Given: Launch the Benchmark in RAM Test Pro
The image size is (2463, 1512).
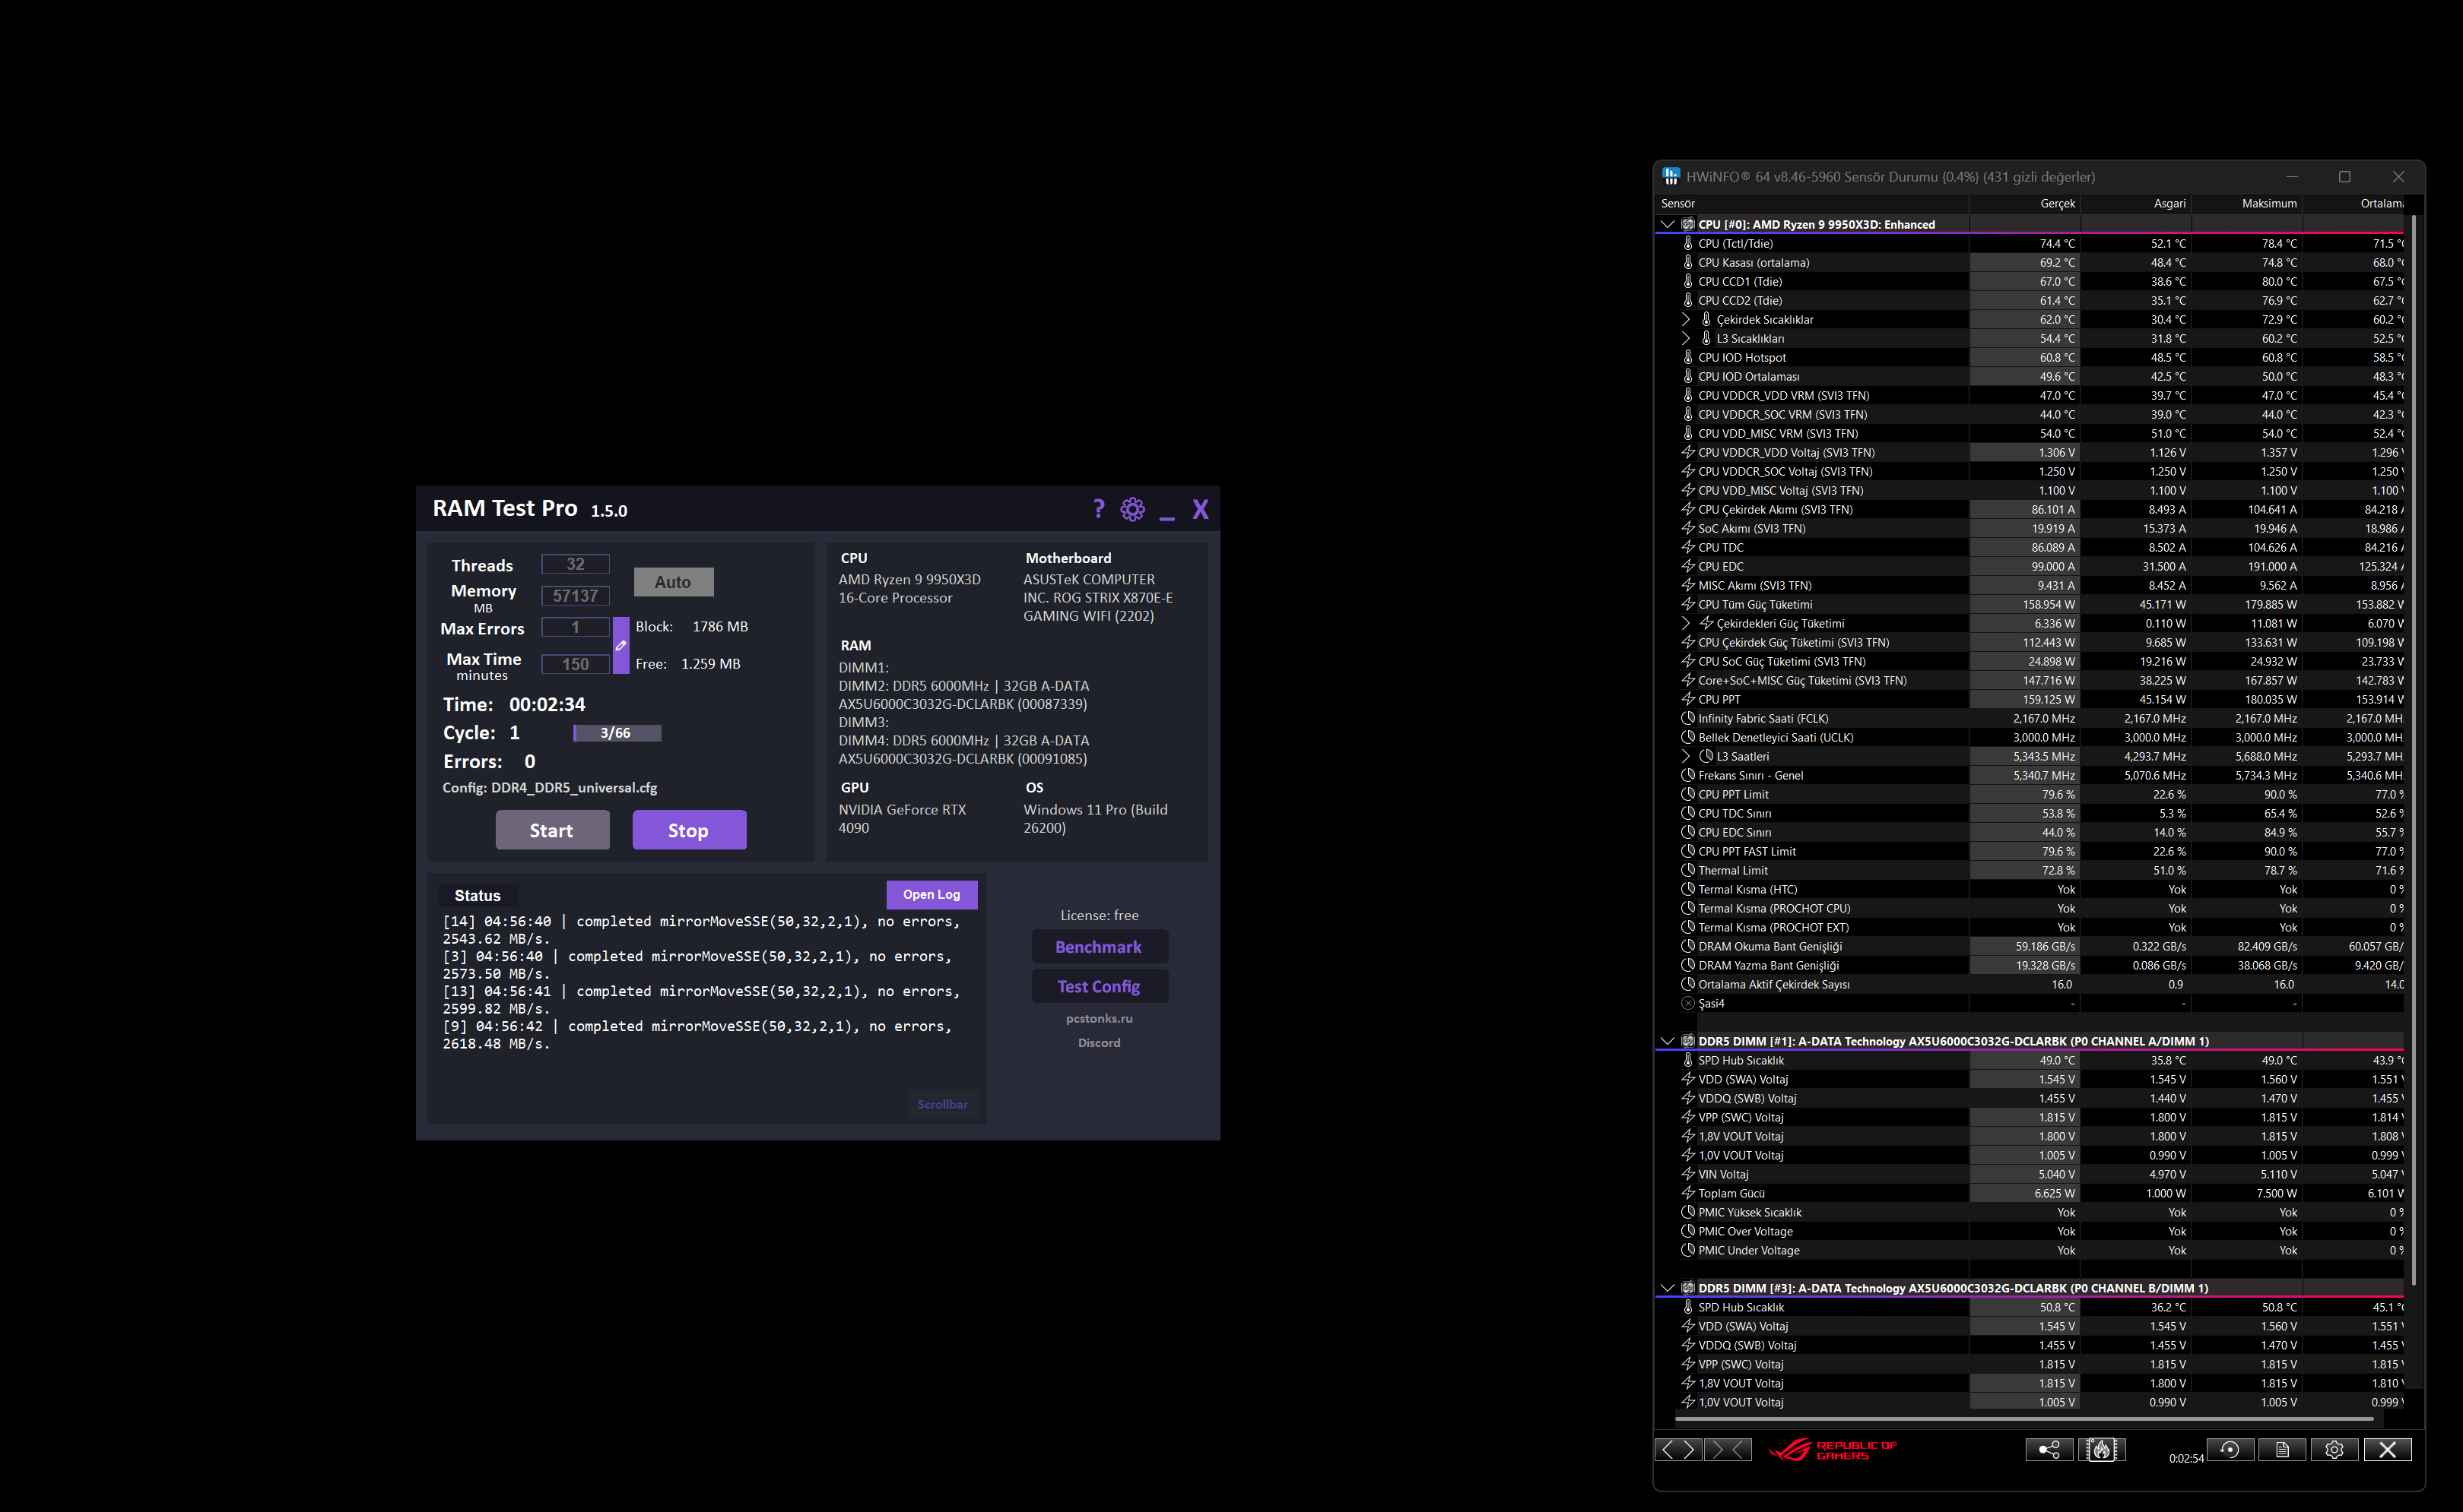Looking at the screenshot, I should coord(1099,947).
